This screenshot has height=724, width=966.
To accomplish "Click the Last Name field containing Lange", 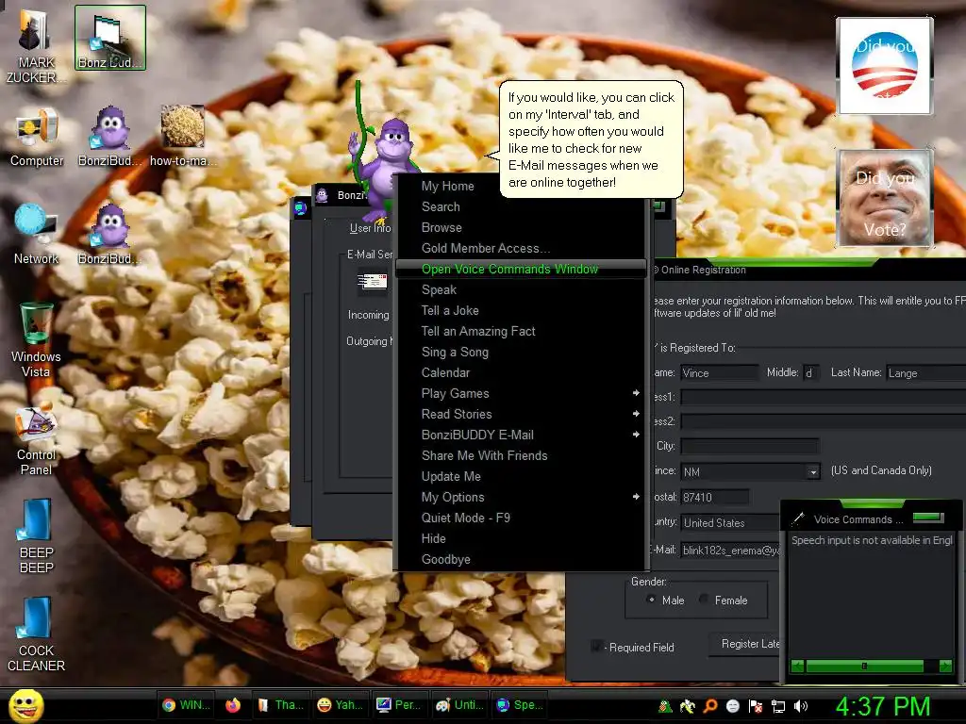I will [926, 372].
